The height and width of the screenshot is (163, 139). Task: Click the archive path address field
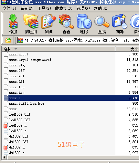click(78, 40)
